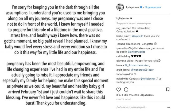Open reg_sanchez commenter profile

pos(123,28)
